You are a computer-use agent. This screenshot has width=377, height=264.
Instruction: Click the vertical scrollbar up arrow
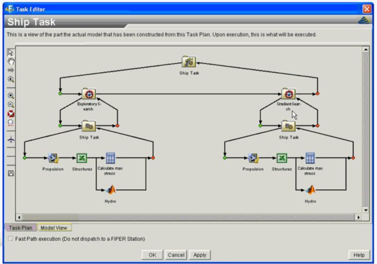click(x=366, y=50)
